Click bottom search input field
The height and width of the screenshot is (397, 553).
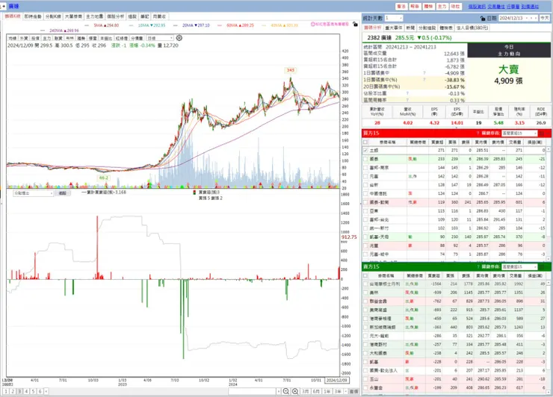(x=252, y=391)
